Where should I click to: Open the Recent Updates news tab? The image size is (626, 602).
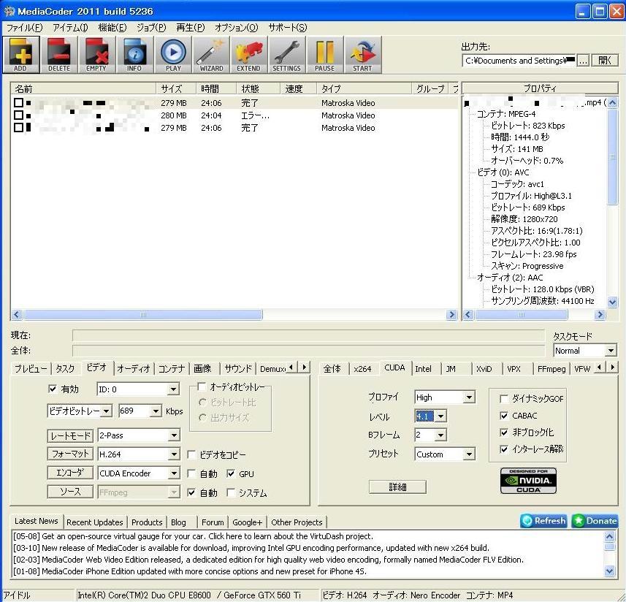[x=95, y=522]
